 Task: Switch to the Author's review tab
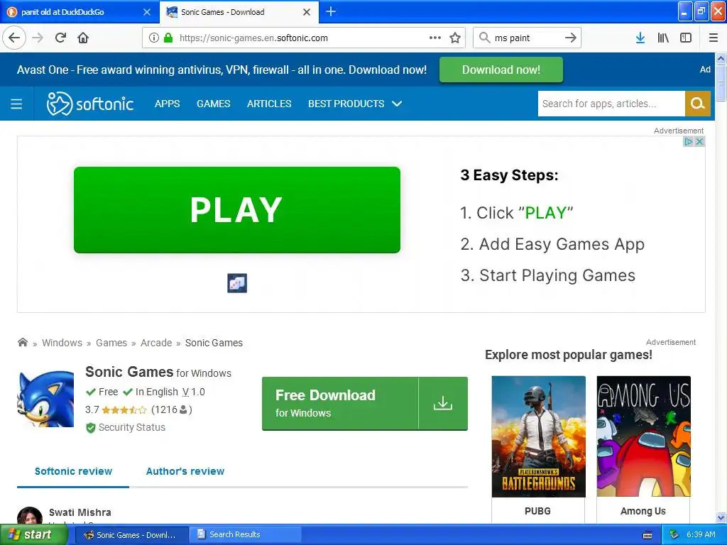[185, 471]
